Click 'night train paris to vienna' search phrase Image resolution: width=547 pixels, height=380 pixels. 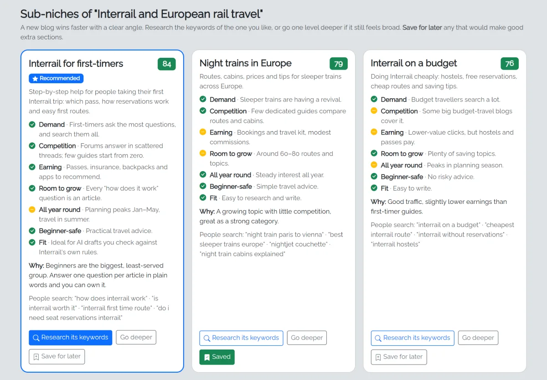(285, 234)
